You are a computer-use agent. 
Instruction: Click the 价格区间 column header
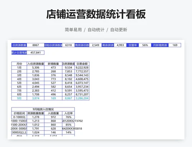(x=19, y=113)
